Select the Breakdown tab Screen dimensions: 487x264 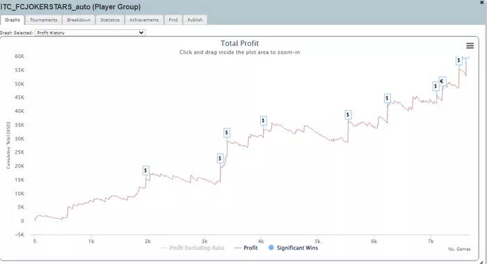pyautogui.click(x=79, y=20)
